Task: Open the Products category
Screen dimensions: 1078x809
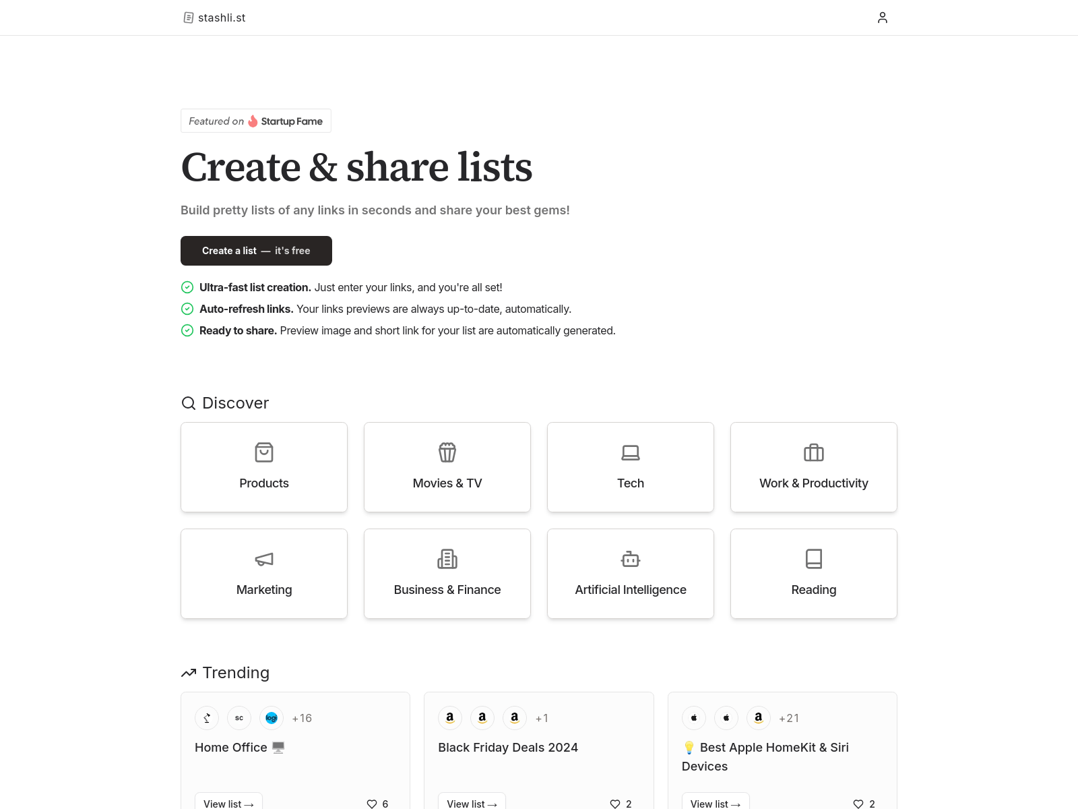Action: pos(263,467)
